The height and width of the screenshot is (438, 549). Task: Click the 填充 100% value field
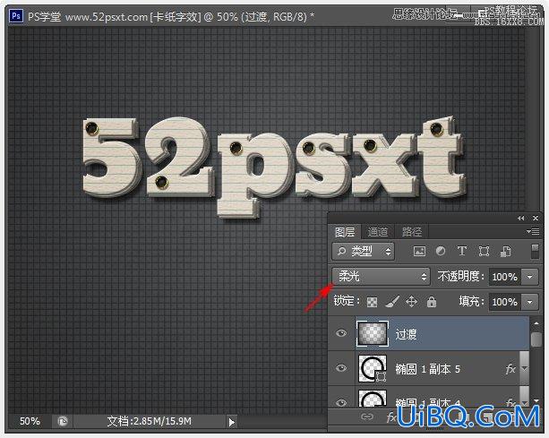[505, 302]
